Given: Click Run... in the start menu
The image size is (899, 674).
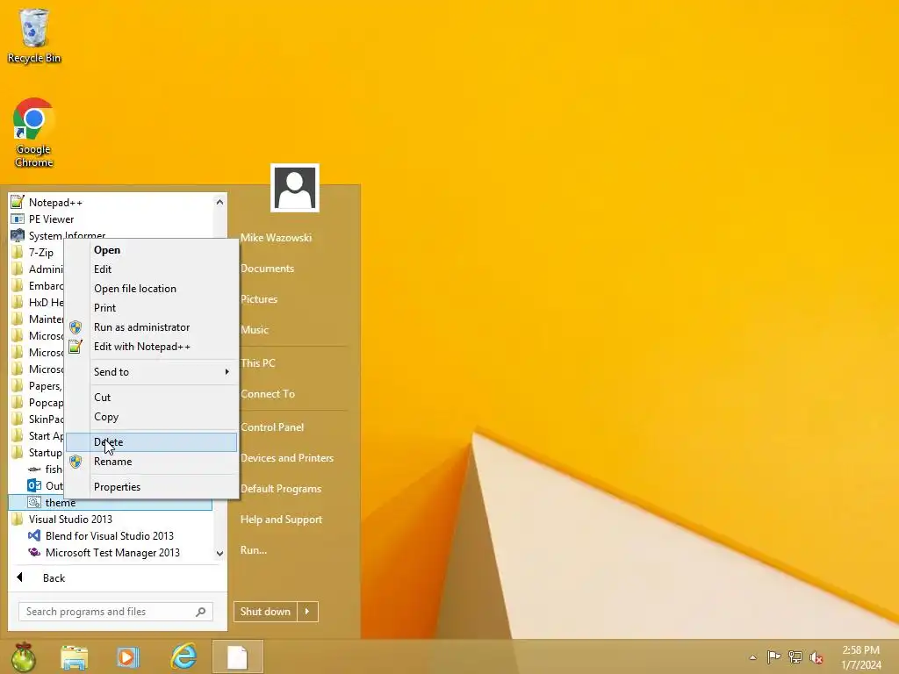Looking at the screenshot, I should tap(254, 550).
